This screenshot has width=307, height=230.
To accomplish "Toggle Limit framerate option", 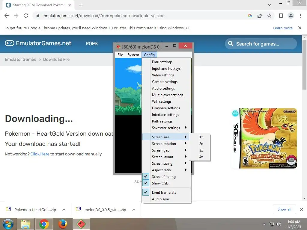I will (166, 193).
